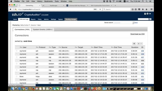The width and height of the screenshot is (162, 91).
Task: Open Firefox History menu
Action: [x=39, y=1]
